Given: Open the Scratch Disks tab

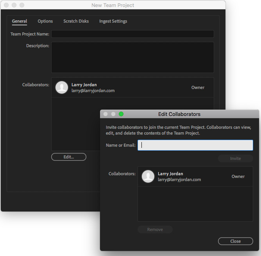Looking at the screenshot, I should pos(76,21).
